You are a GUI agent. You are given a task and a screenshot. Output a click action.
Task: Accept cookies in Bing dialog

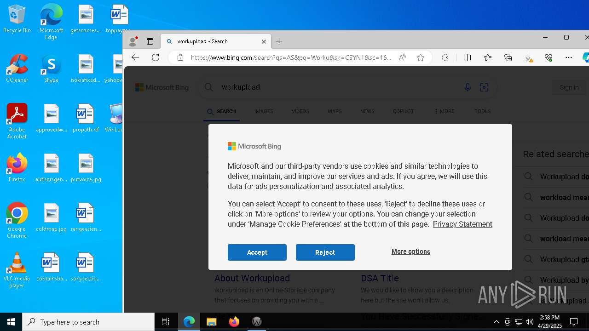pos(257,252)
